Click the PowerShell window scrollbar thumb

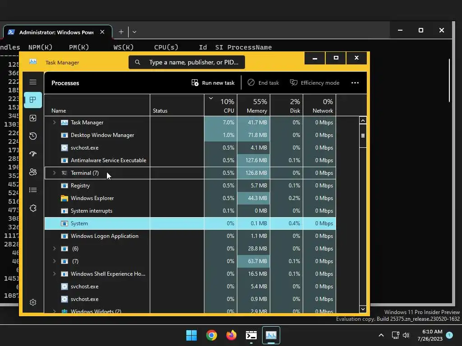point(449,80)
